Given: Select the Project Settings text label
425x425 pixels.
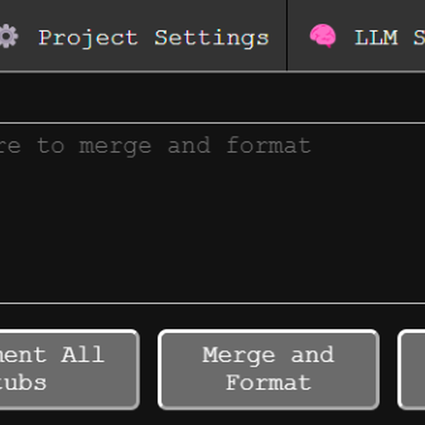Looking at the screenshot, I should (x=153, y=37).
